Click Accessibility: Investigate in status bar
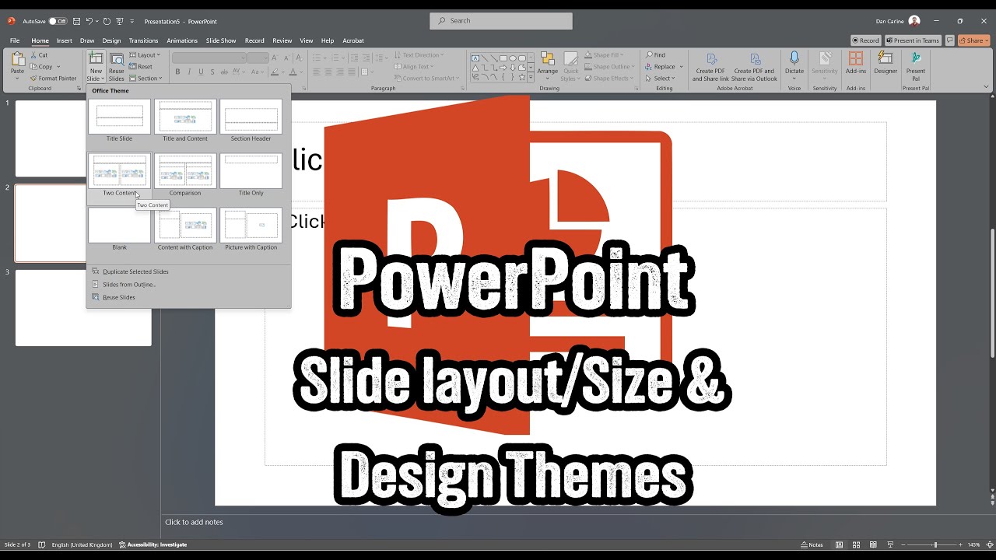The height and width of the screenshot is (560, 996). [153, 544]
